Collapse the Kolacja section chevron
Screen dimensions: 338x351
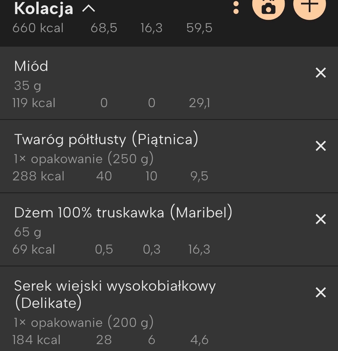(89, 9)
